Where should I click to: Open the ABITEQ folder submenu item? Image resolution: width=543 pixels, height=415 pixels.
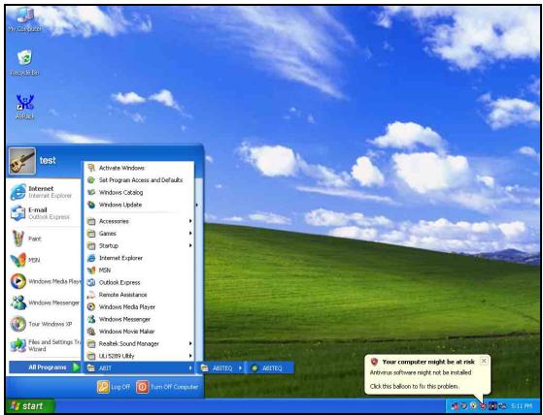[x=221, y=368]
